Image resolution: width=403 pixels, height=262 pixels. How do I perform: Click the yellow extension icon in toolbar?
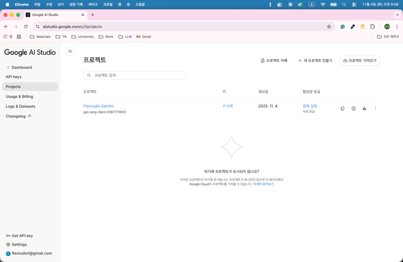pos(362,27)
